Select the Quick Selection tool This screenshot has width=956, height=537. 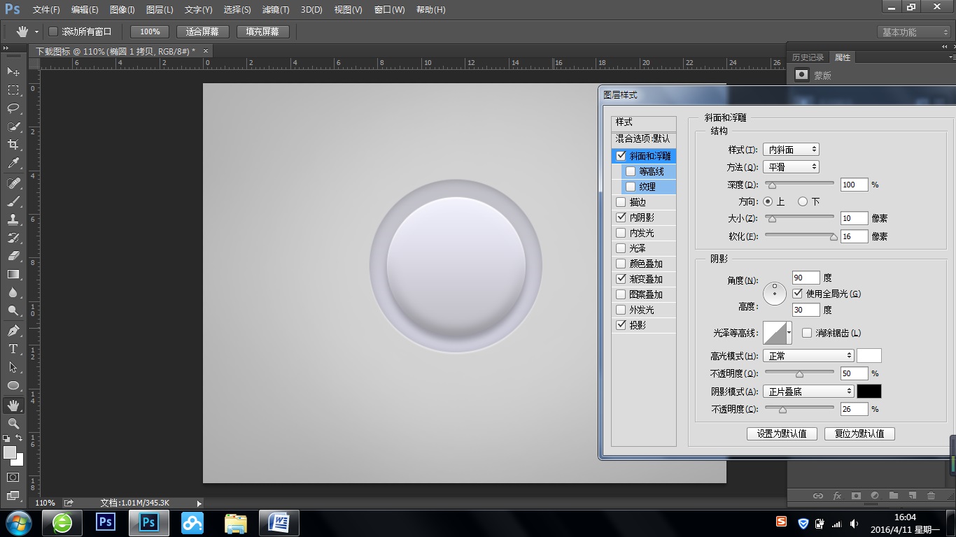pyautogui.click(x=13, y=127)
